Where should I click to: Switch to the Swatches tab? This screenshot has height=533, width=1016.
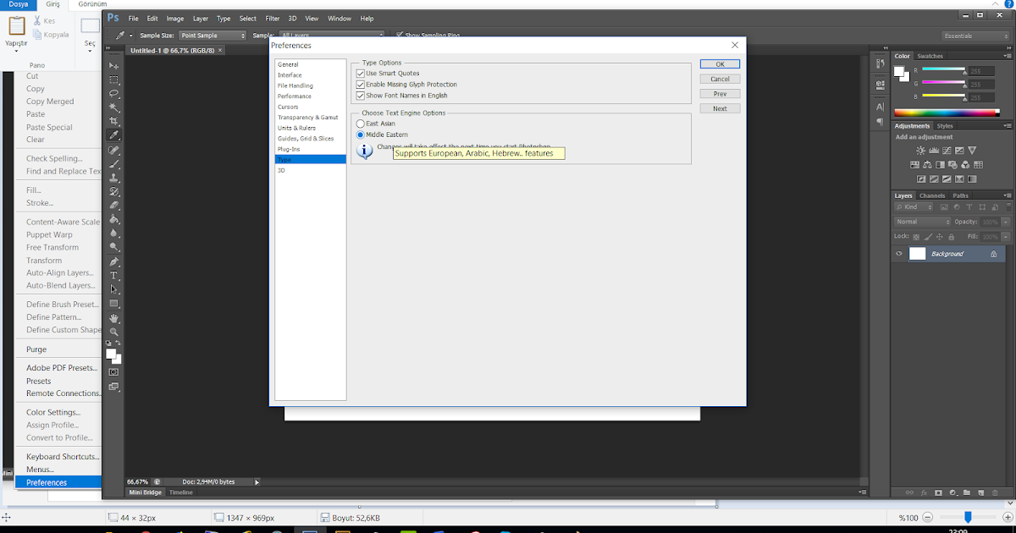930,56
